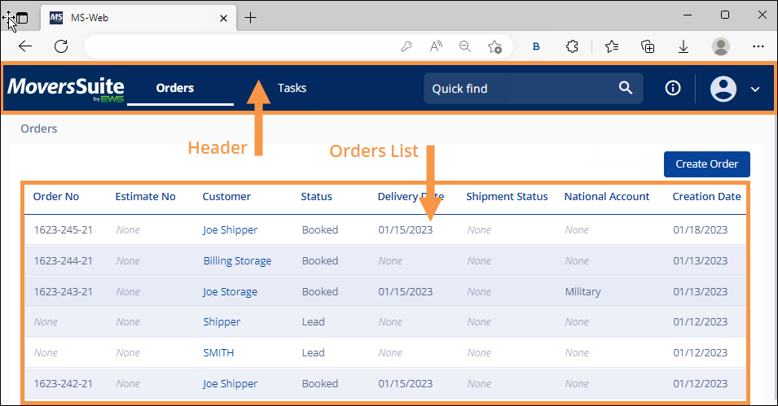Add page to favorites star icon

(x=494, y=46)
